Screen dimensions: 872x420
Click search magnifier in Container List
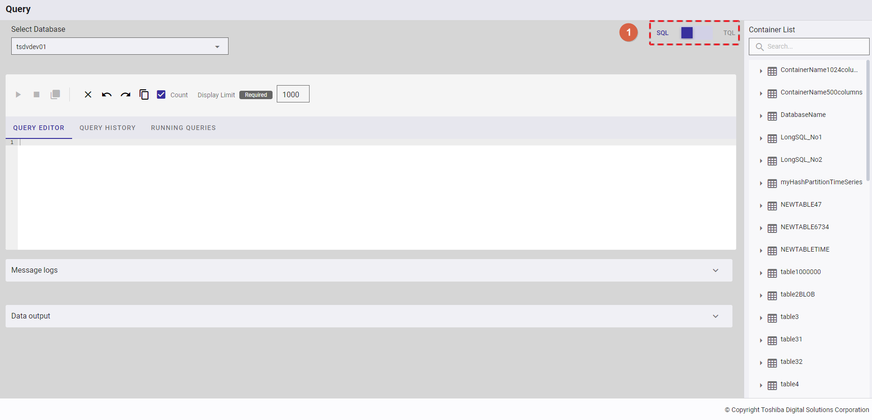[x=760, y=47]
